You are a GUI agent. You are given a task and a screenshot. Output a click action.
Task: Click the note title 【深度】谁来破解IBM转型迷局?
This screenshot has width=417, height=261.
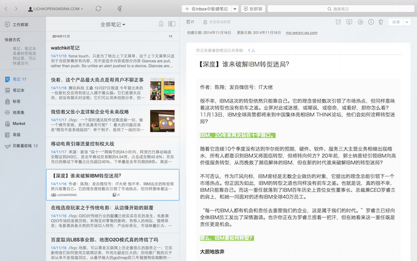(x=244, y=64)
